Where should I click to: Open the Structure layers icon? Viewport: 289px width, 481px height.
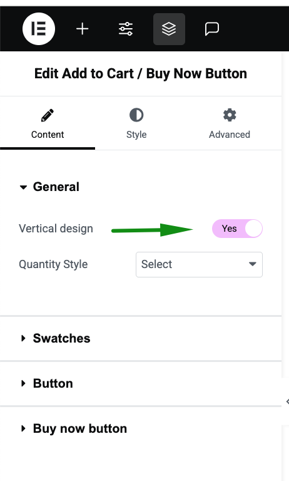coord(169,29)
